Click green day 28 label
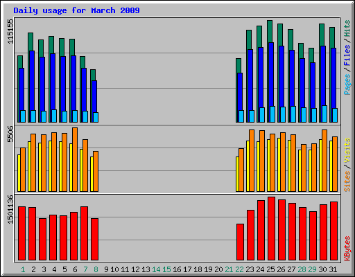This screenshot has width=355, height=277. 302,269
